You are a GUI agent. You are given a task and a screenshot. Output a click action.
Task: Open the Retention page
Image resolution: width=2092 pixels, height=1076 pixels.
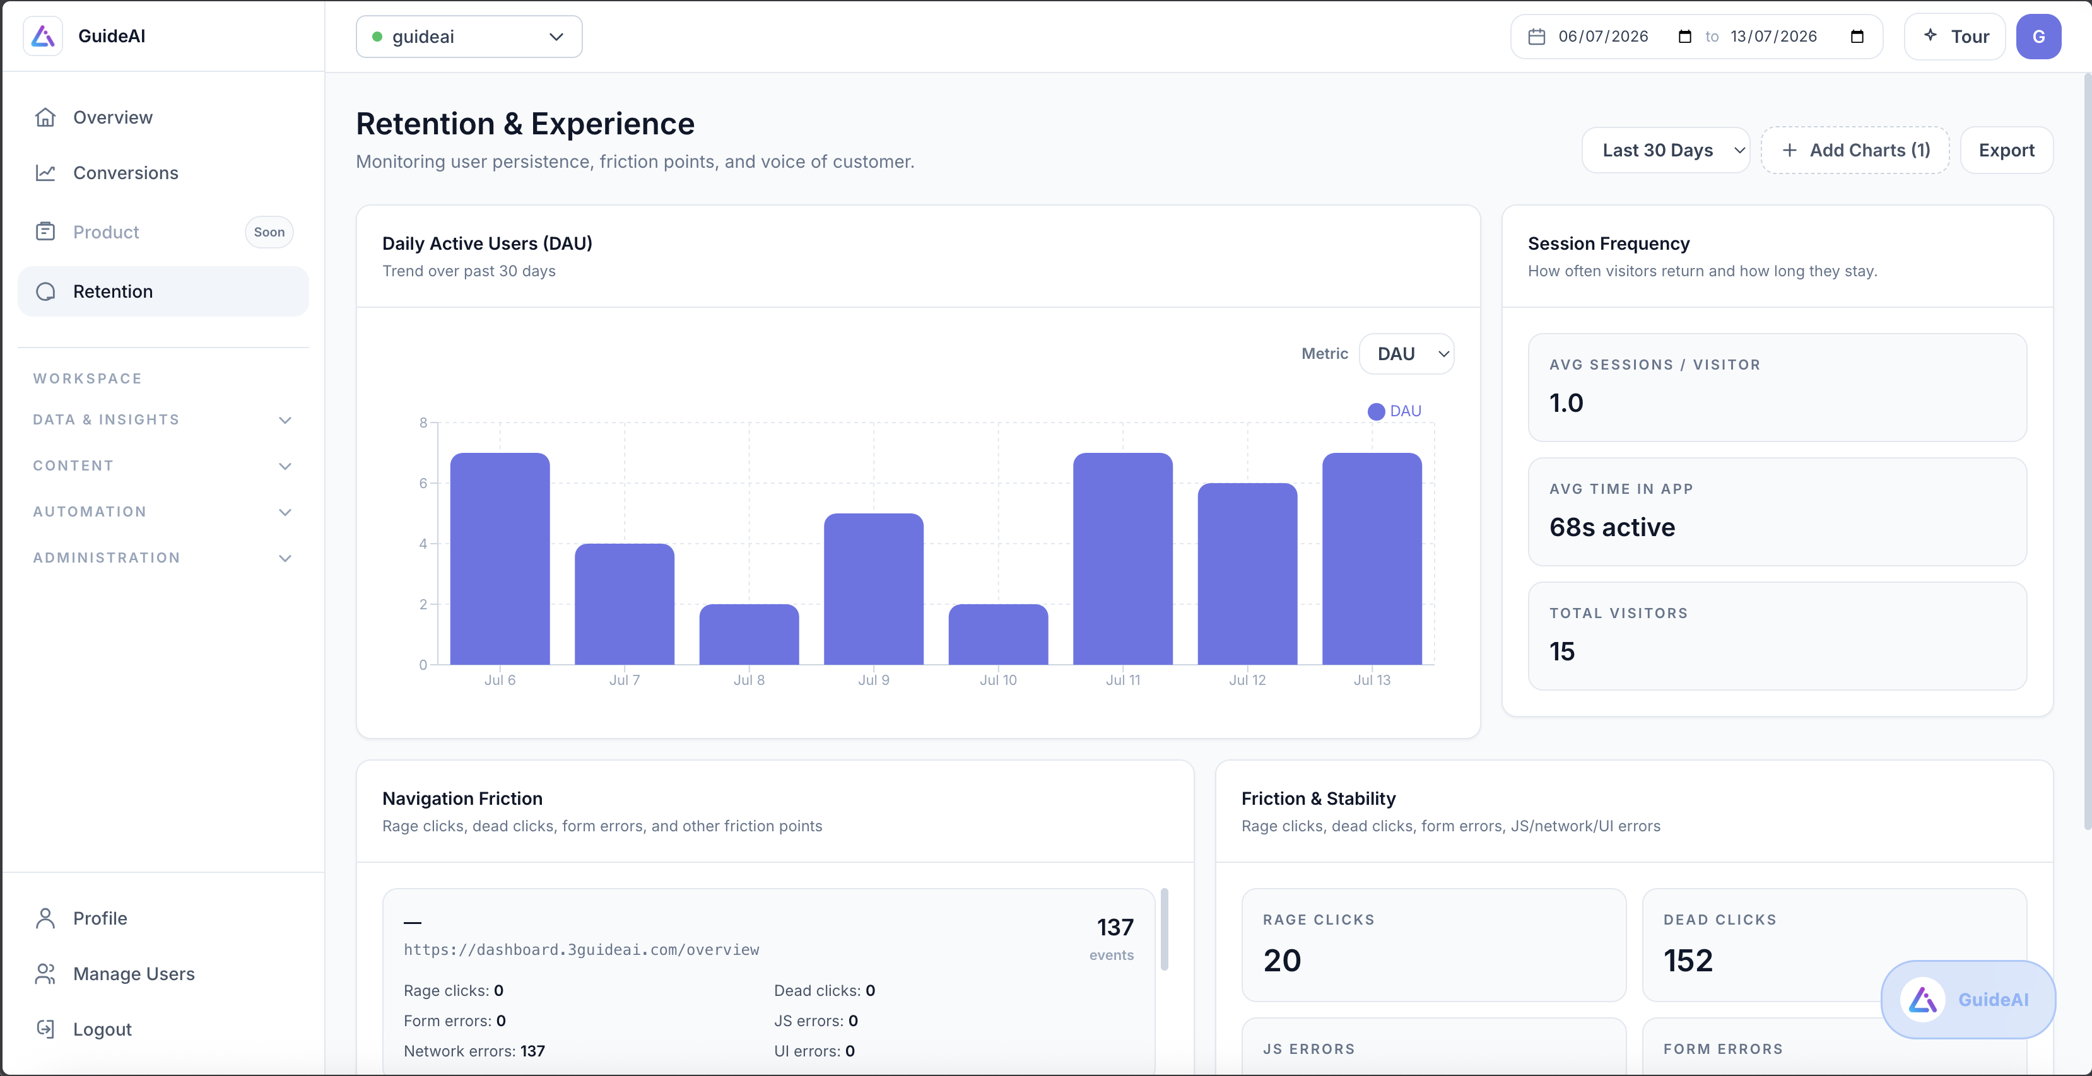(162, 291)
